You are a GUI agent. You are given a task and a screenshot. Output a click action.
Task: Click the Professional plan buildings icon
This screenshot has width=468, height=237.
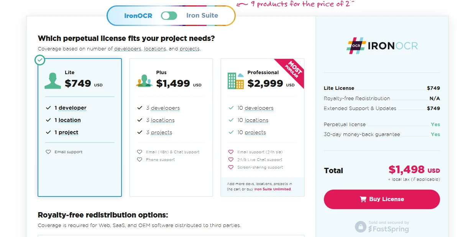coord(235,80)
